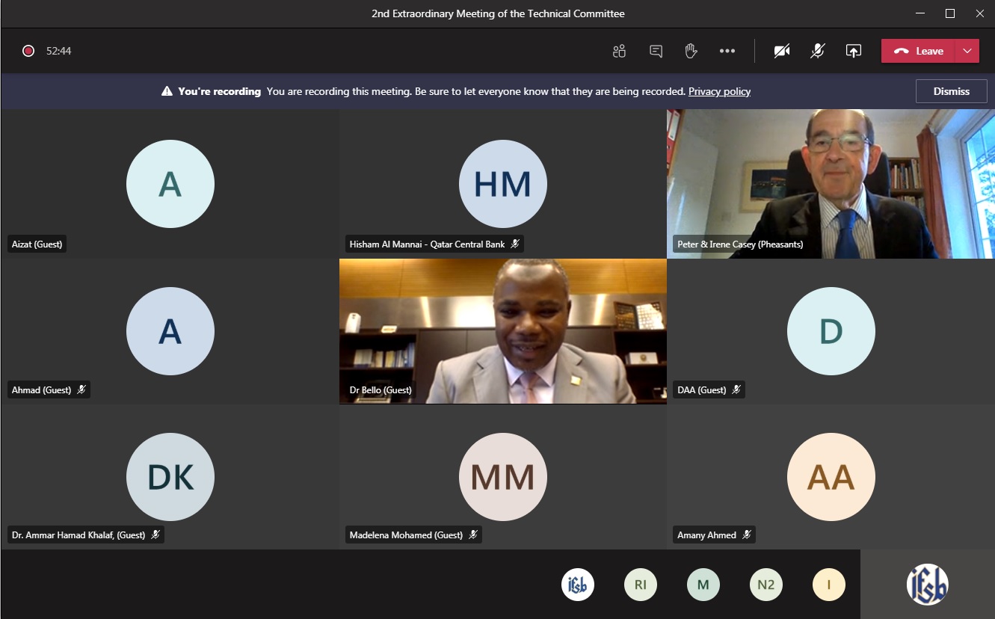This screenshot has width=995, height=619.
Task: Leave the meeting
Action: tap(919, 51)
